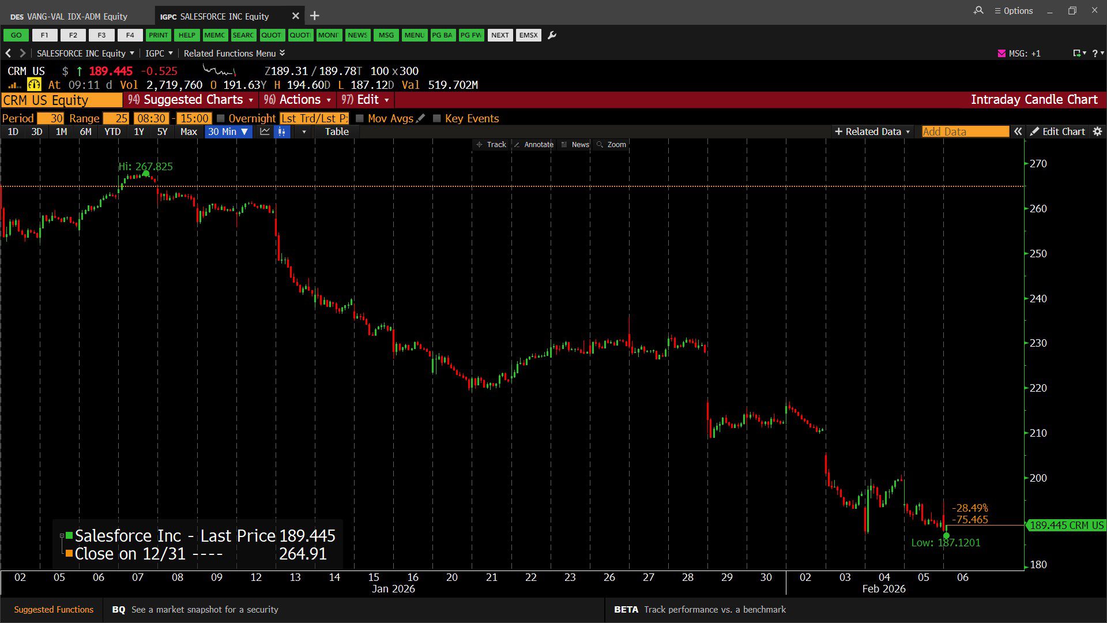Click the Period value field
Viewport: 1107px width, 623px height.
(x=50, y=118)
